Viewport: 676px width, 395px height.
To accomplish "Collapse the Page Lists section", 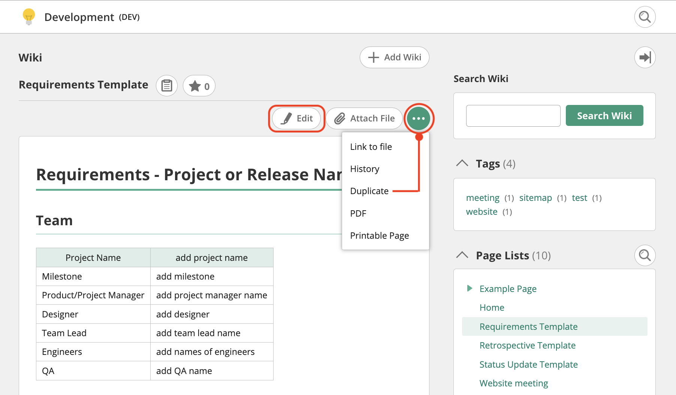I will tap(462, 255).
